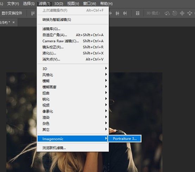
Task: Choose Portraiture 3... from submenu
Action: tap(125, 138)
